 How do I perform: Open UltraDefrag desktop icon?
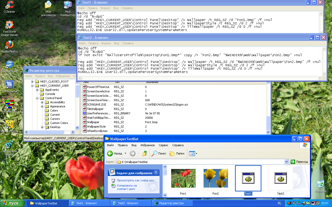9,104
